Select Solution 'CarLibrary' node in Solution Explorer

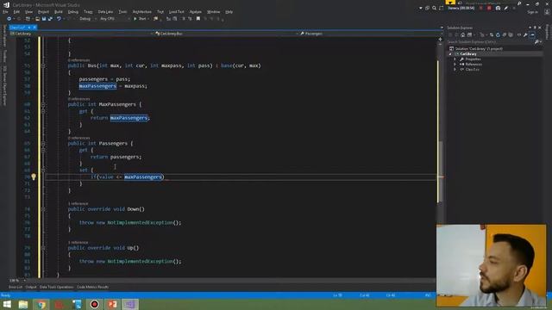click(479, 49)
